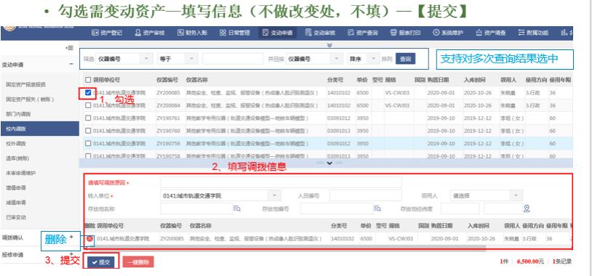Viewport: 592px width, 276px height.
Task: Collapse the panel using the double chevron
Action: point(329,45)
